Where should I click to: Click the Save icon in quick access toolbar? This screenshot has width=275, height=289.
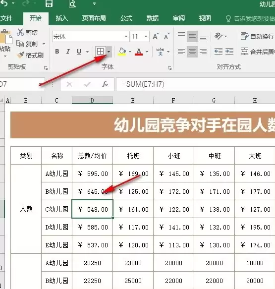(x=49, y=3)
